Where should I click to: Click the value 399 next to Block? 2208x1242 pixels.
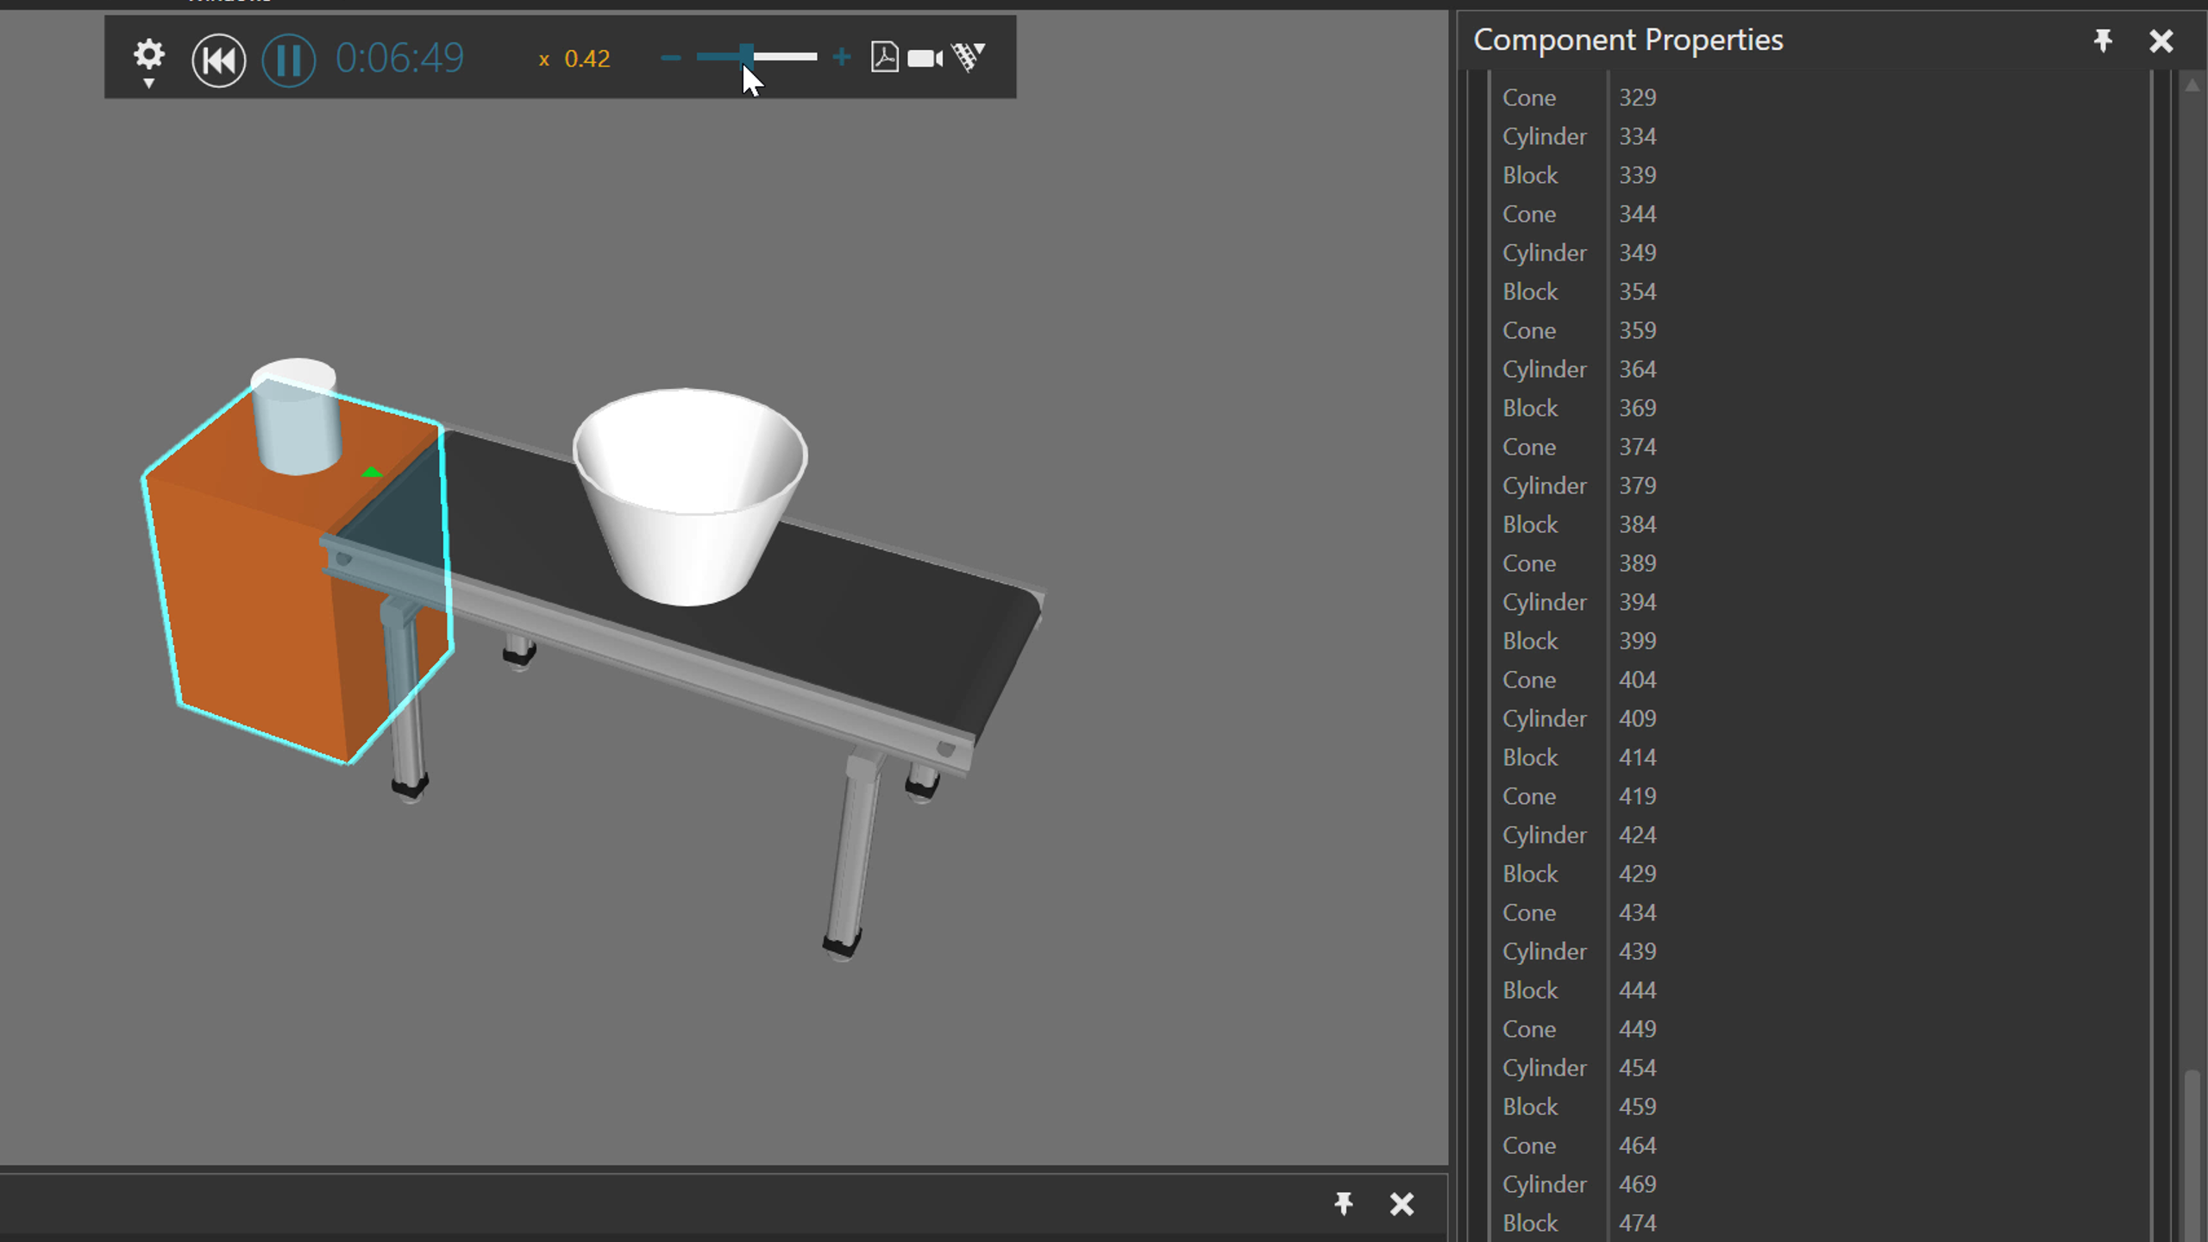[1637, 641]
